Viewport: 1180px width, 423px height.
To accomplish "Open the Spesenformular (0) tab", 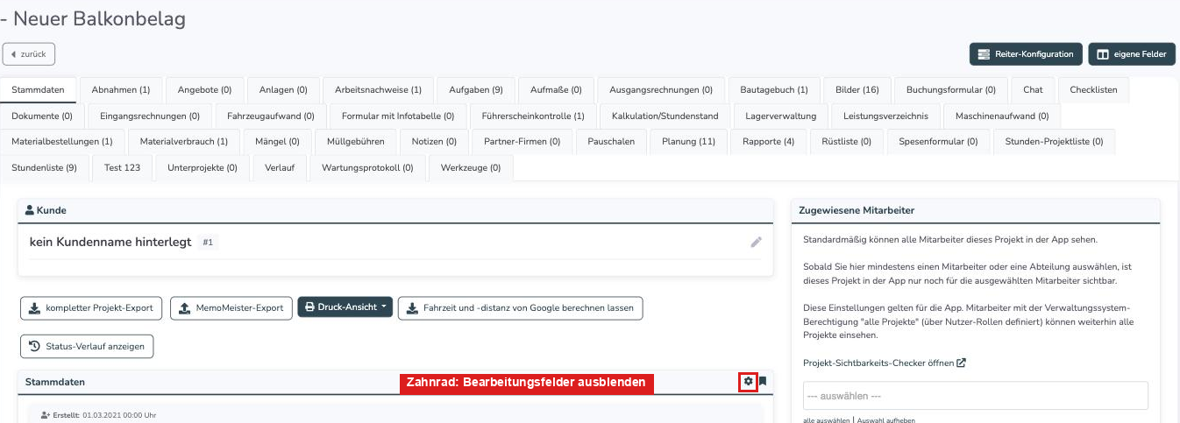I will (938, 141).
